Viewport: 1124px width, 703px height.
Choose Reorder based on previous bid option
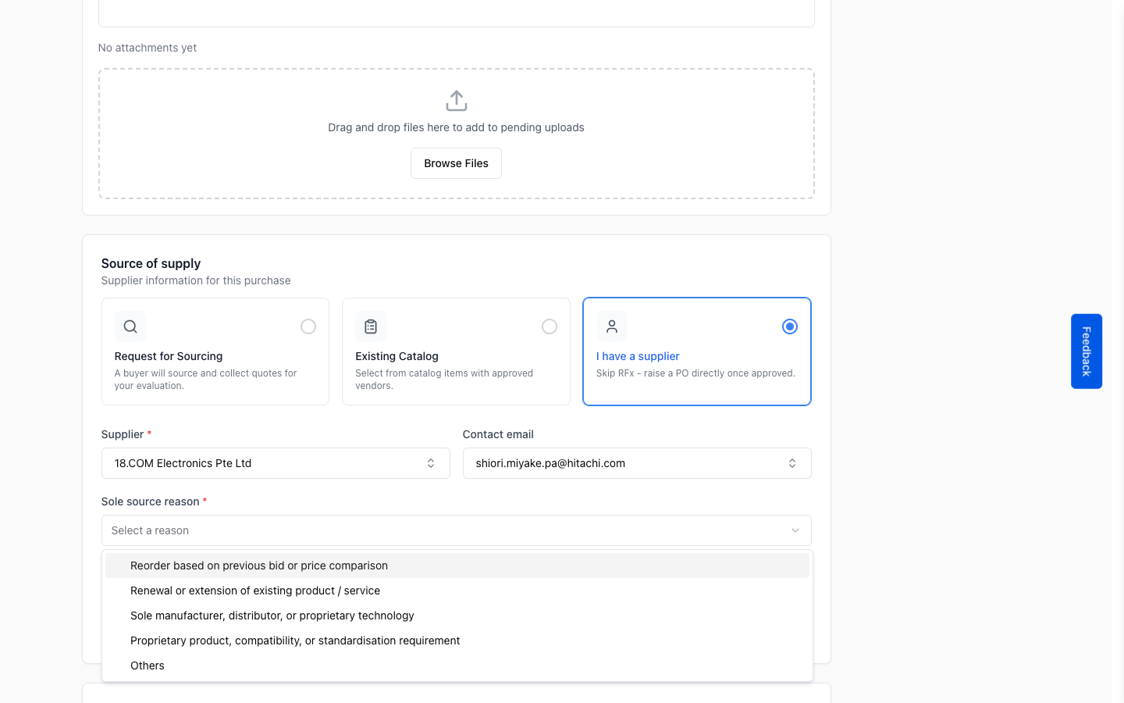pyautogui.click(x=457, y=566)
